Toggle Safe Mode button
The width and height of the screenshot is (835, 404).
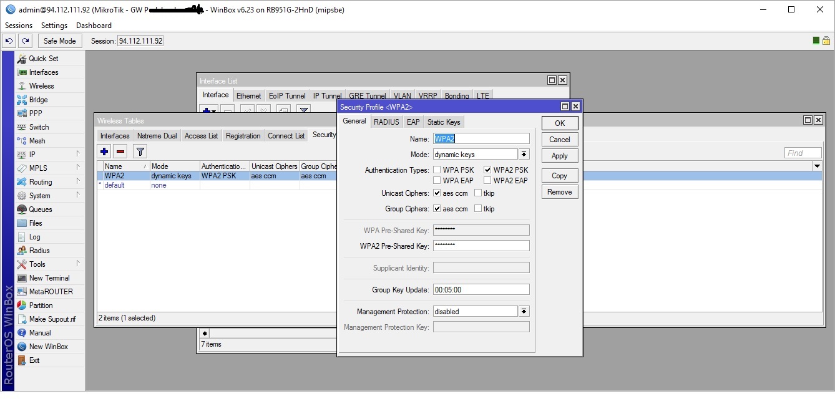tap(59, 41)
